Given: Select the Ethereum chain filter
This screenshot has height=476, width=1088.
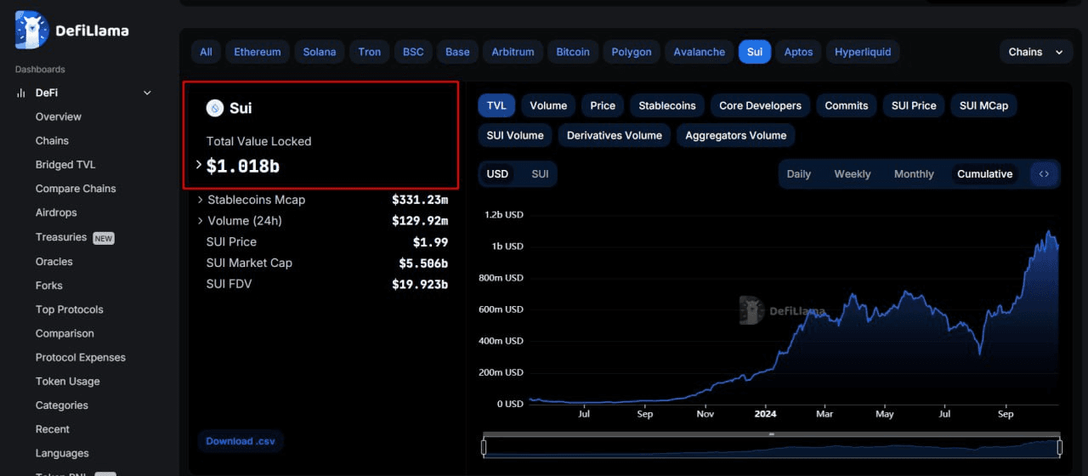Looking at the screenshot, I should (258, 52).
